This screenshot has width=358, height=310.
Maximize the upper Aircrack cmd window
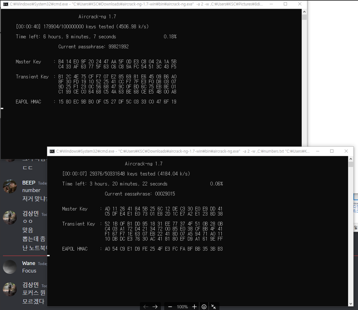coord(285,4)
